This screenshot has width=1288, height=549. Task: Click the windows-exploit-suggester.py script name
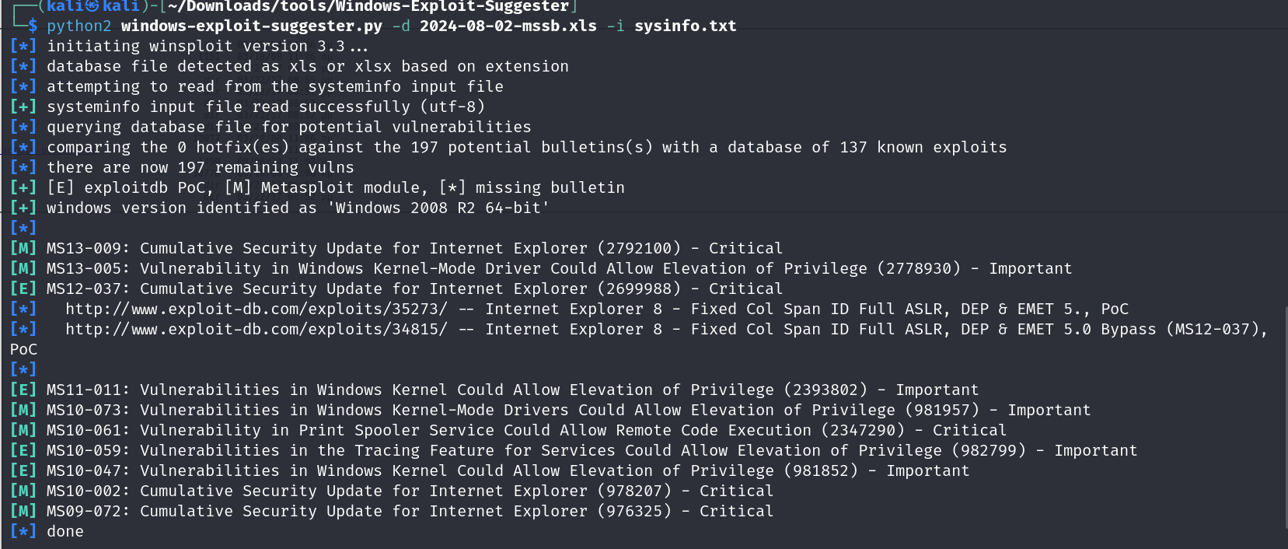pos(251,26)
